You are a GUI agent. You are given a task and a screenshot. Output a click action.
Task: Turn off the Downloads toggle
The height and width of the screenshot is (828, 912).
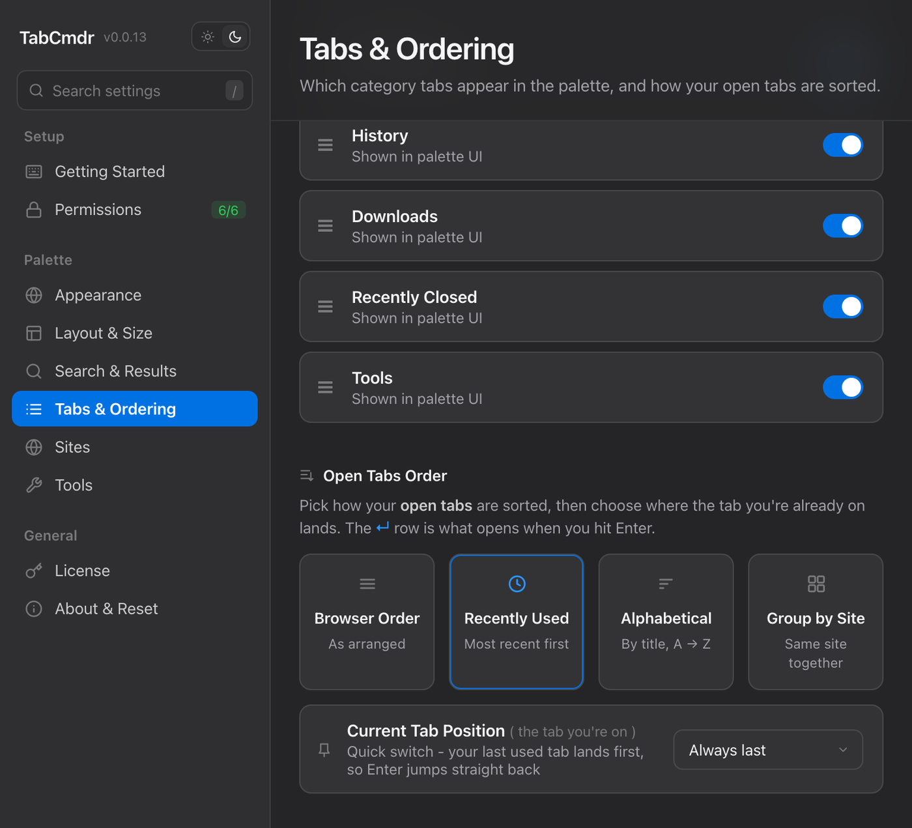click(842, 225)
